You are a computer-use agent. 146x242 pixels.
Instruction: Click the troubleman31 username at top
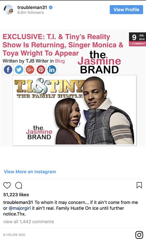click(x=32, y=7)
